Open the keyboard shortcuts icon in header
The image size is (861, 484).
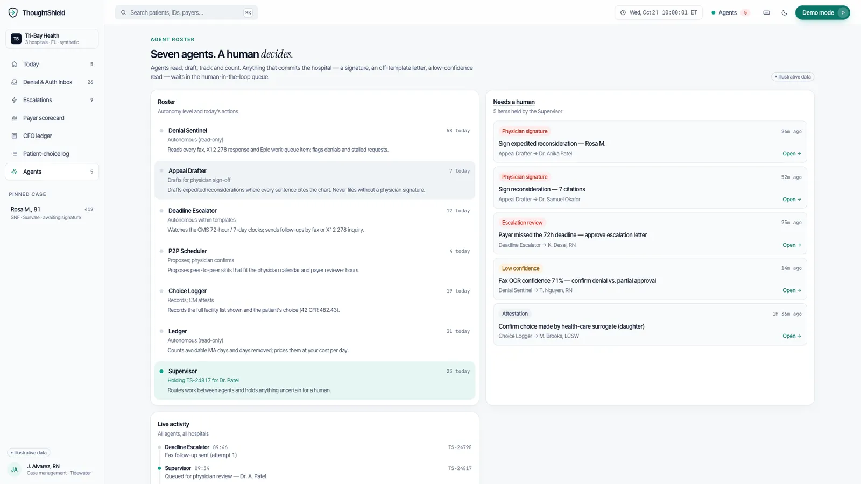pyautogui.click(x=766, y=12)
